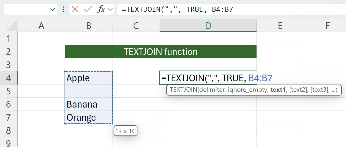Open Insert Function via the fx icon
The width and height of the screenshot is (346, 147).
101,9
